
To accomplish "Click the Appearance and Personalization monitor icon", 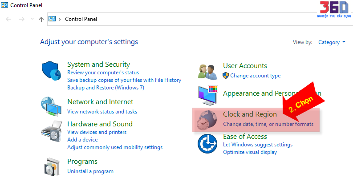I will pos(208,95).
